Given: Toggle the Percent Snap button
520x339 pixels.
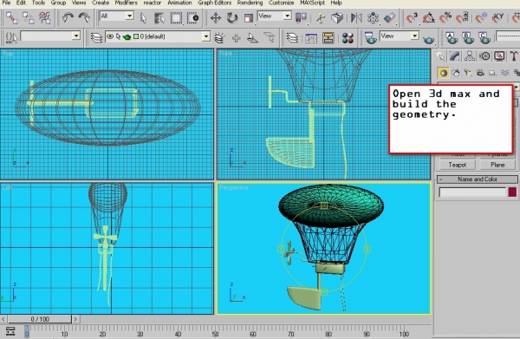Looking at the screenshot, I should tap(445, 17).
